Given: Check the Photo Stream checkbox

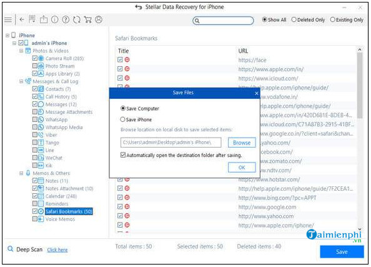Looking at the screenshot, I should pyautogui.click(x=35, y=66).
